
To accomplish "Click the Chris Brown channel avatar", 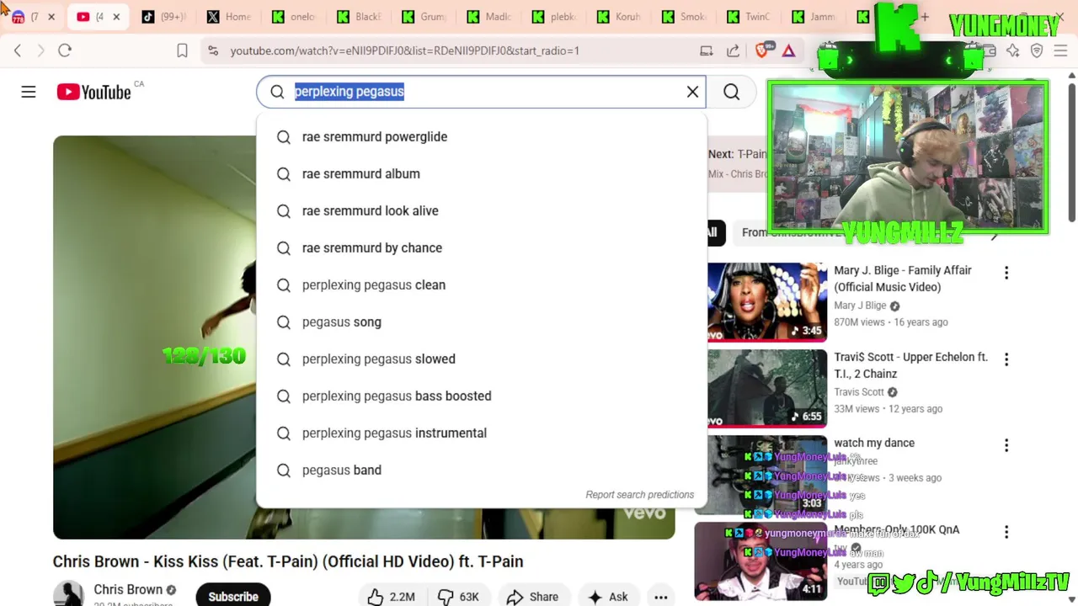I will 69,594.
